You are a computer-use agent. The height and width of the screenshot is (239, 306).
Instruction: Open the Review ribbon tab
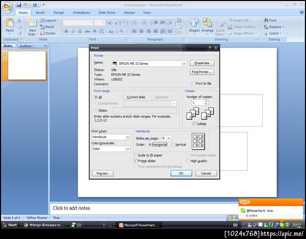point(130,13)
